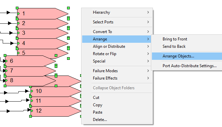Click the pink block labeled 10
Viewport: 222px width, 127px height.
click(x=56, y=91)
